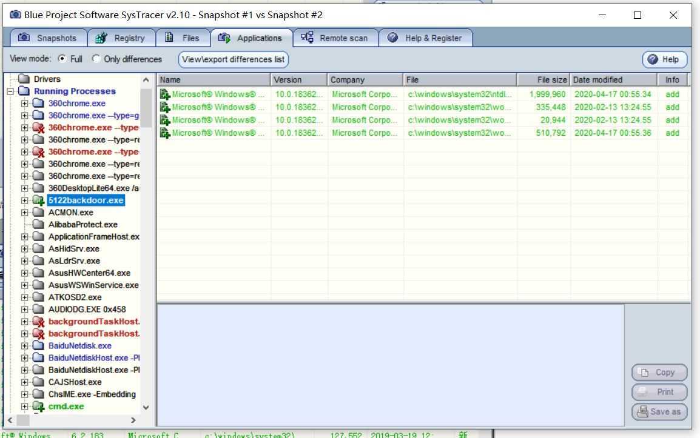This screenshot has width=700, height=438.
Task: Switch to the Registry tab
Action: pos(121,38)
